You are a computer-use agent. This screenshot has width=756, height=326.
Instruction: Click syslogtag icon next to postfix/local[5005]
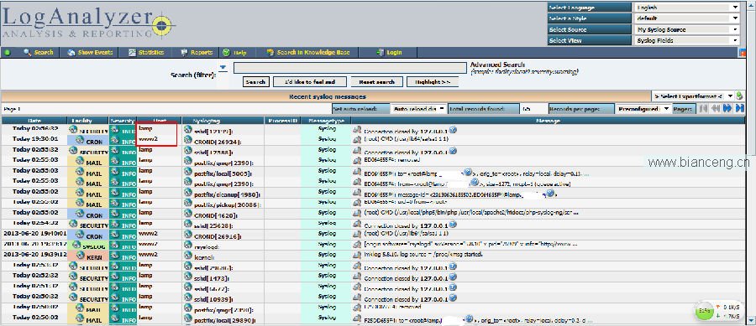tap(188, 172)
